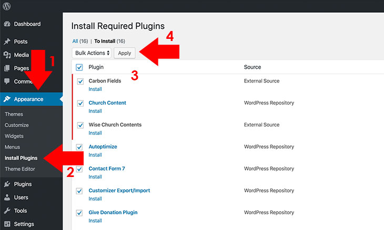Click Install under Autoptimize
384x230 pixels.
95,155
